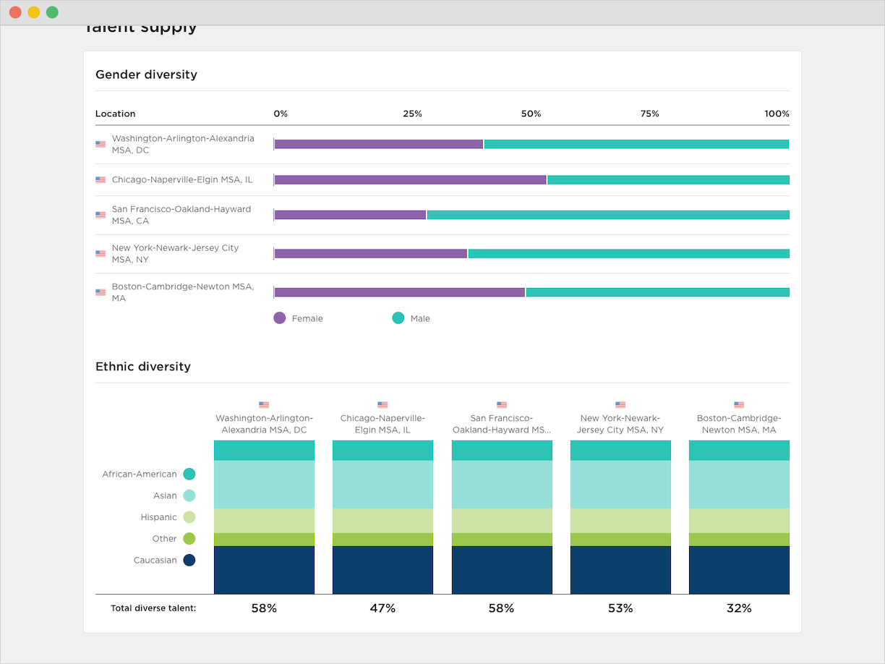This screenshot has width=885, height=664.
Task: Click the female bar segment for Chicago-Naperville-Elgin
Action: pyautogui.click(x=410, y=179)
